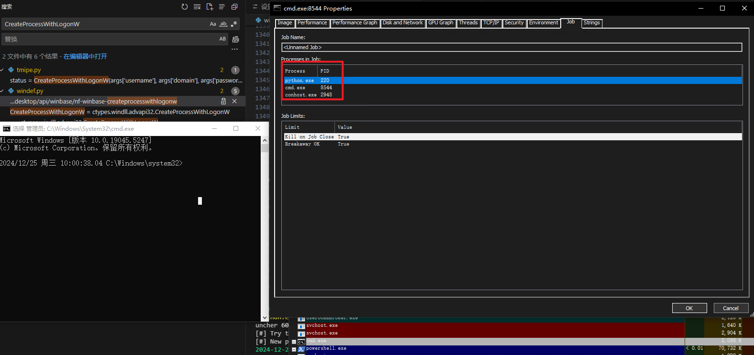The height and width of the screenshot is (355, 754).
Task: Collapse cmd.exe tree node in process list
Action: pyautogui.click(x=294, y=342)
